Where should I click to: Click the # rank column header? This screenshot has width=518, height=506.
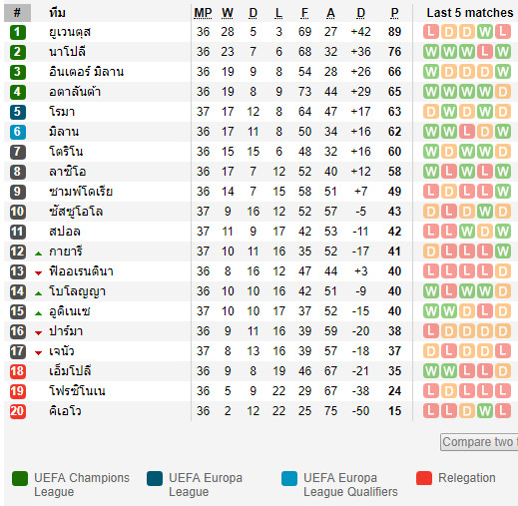[17, 13]
